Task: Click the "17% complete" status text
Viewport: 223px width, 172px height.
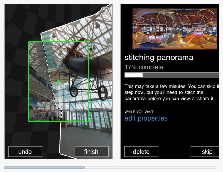Action: 144,67
